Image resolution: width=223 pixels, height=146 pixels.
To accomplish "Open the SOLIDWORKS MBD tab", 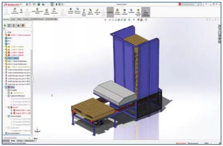I will pyautogui.click(x=51, y=19).
